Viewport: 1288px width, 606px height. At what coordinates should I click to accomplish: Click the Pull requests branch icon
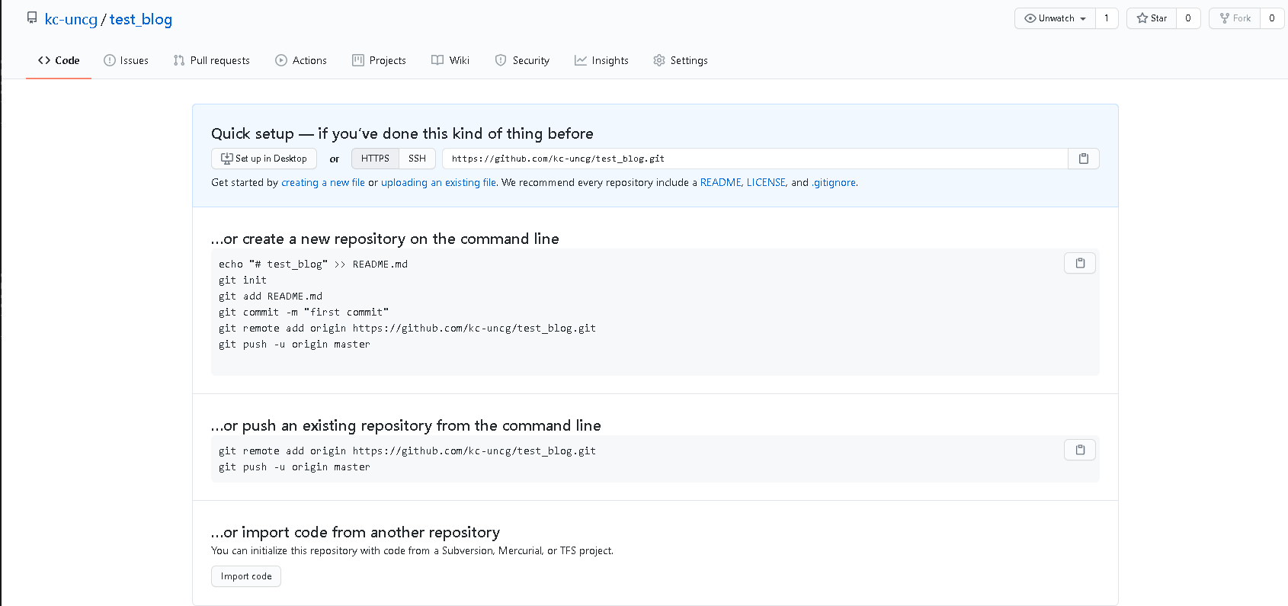pos(179,60)
